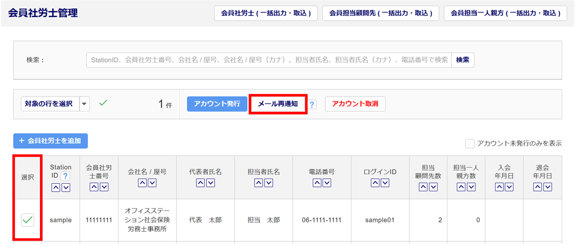Sort 電話番号 column descending
This screenshot has height=244, width=575.
pos(327,183)
